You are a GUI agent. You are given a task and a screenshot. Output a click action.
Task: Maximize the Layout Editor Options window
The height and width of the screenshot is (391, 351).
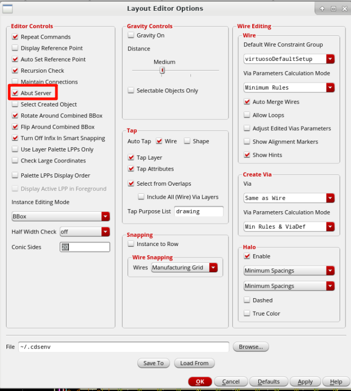point(333,9)
